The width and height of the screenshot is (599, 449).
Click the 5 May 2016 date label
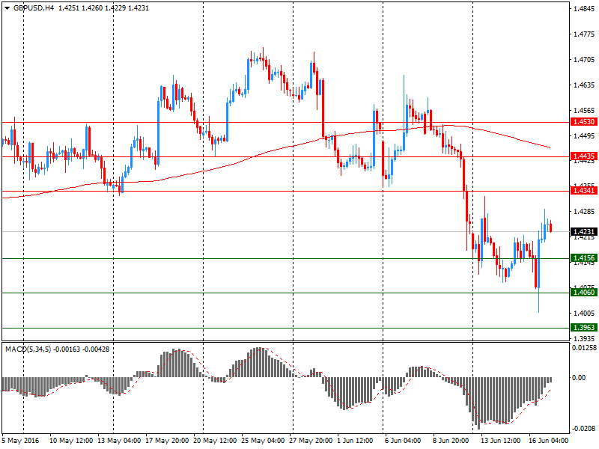coord(21,441)
